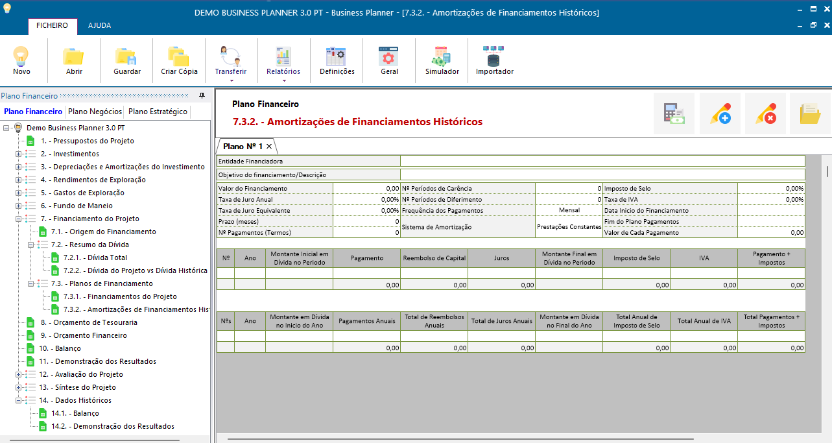Open 11. - Demonstração dos Resultados

[97, 361]
